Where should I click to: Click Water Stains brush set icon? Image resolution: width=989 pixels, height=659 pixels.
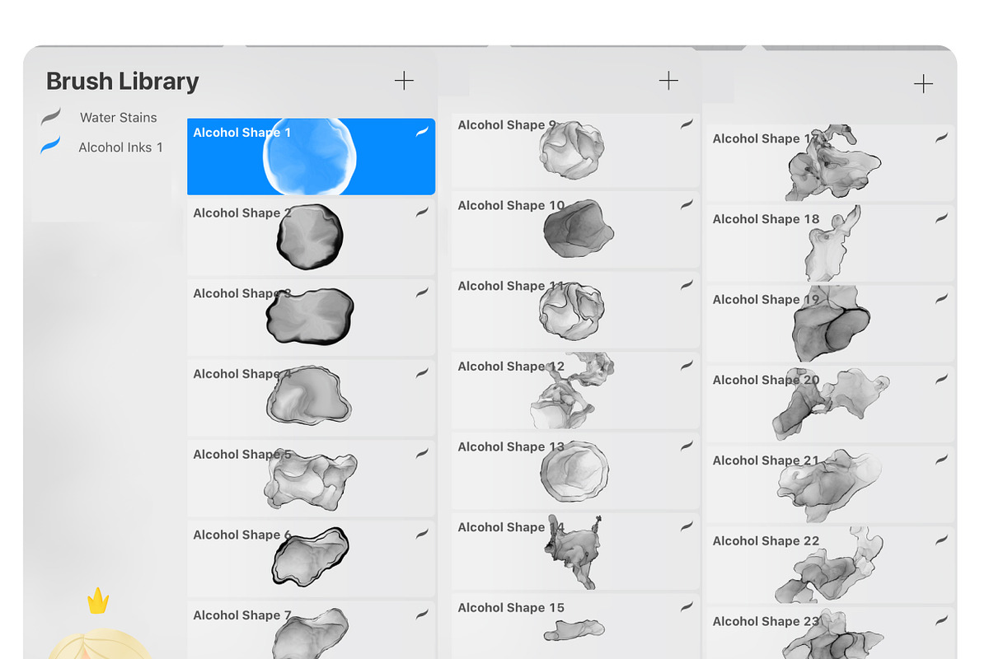click(51, 117)
